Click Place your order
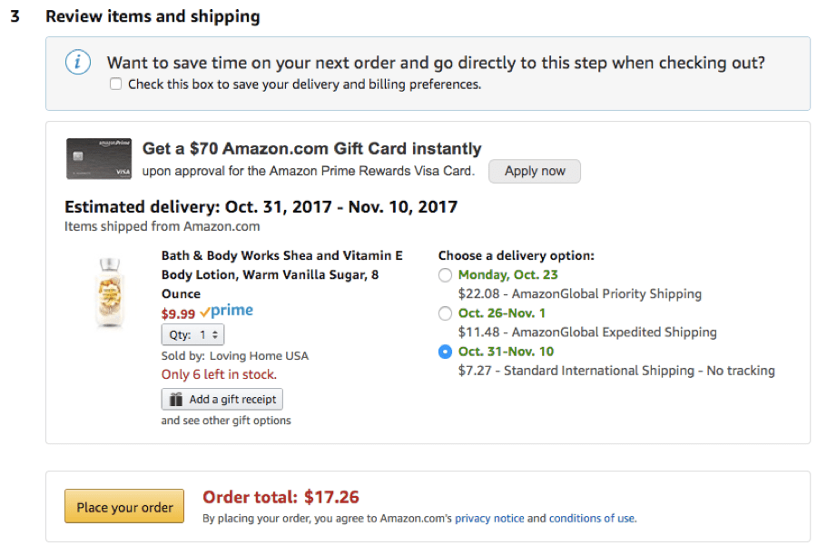This screenshot has height=546, width=817. (123, 506)
